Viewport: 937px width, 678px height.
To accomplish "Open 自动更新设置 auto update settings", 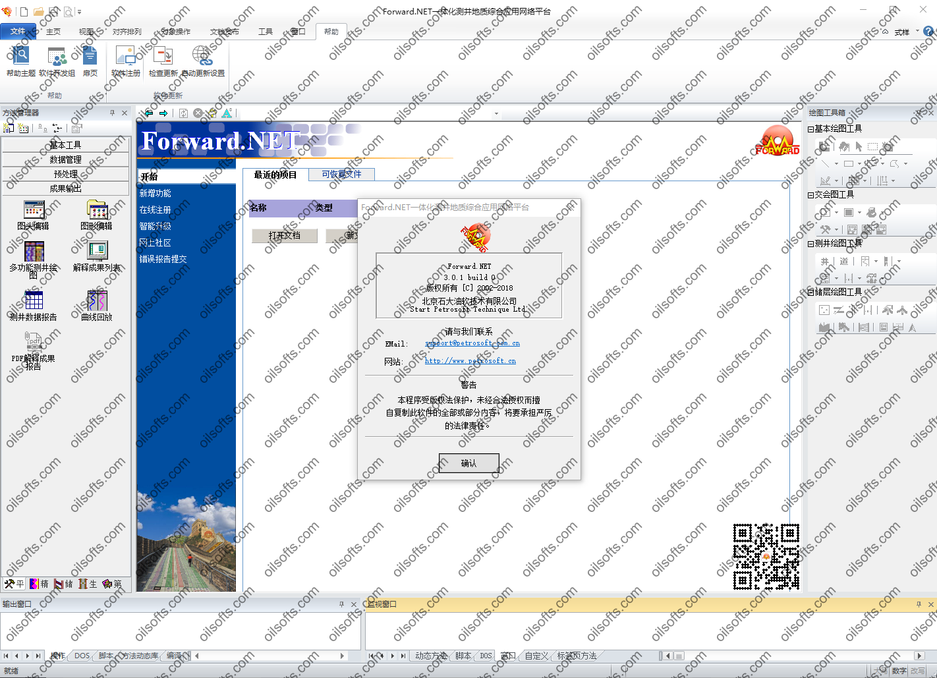I will pos(203,61).
